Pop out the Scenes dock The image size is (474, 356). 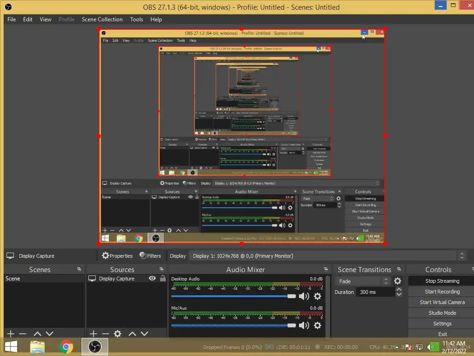pos(79,269)
